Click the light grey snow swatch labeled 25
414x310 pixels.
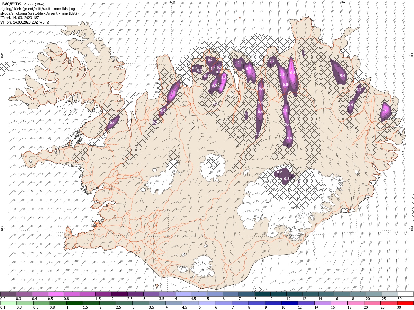coord(389,294)
